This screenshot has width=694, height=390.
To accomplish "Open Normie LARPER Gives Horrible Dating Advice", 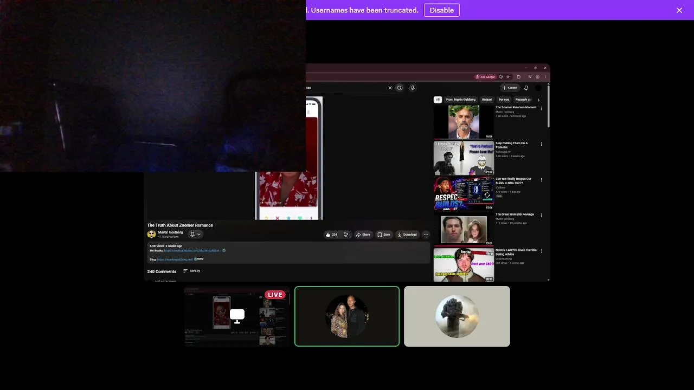I will point(464,265).
